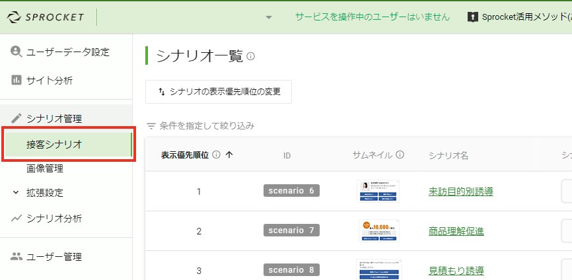572x280 pixels.
Task: Click 条件を指定して絞り込み filter field
Action: pyautogui.click(x=207, y=126)
